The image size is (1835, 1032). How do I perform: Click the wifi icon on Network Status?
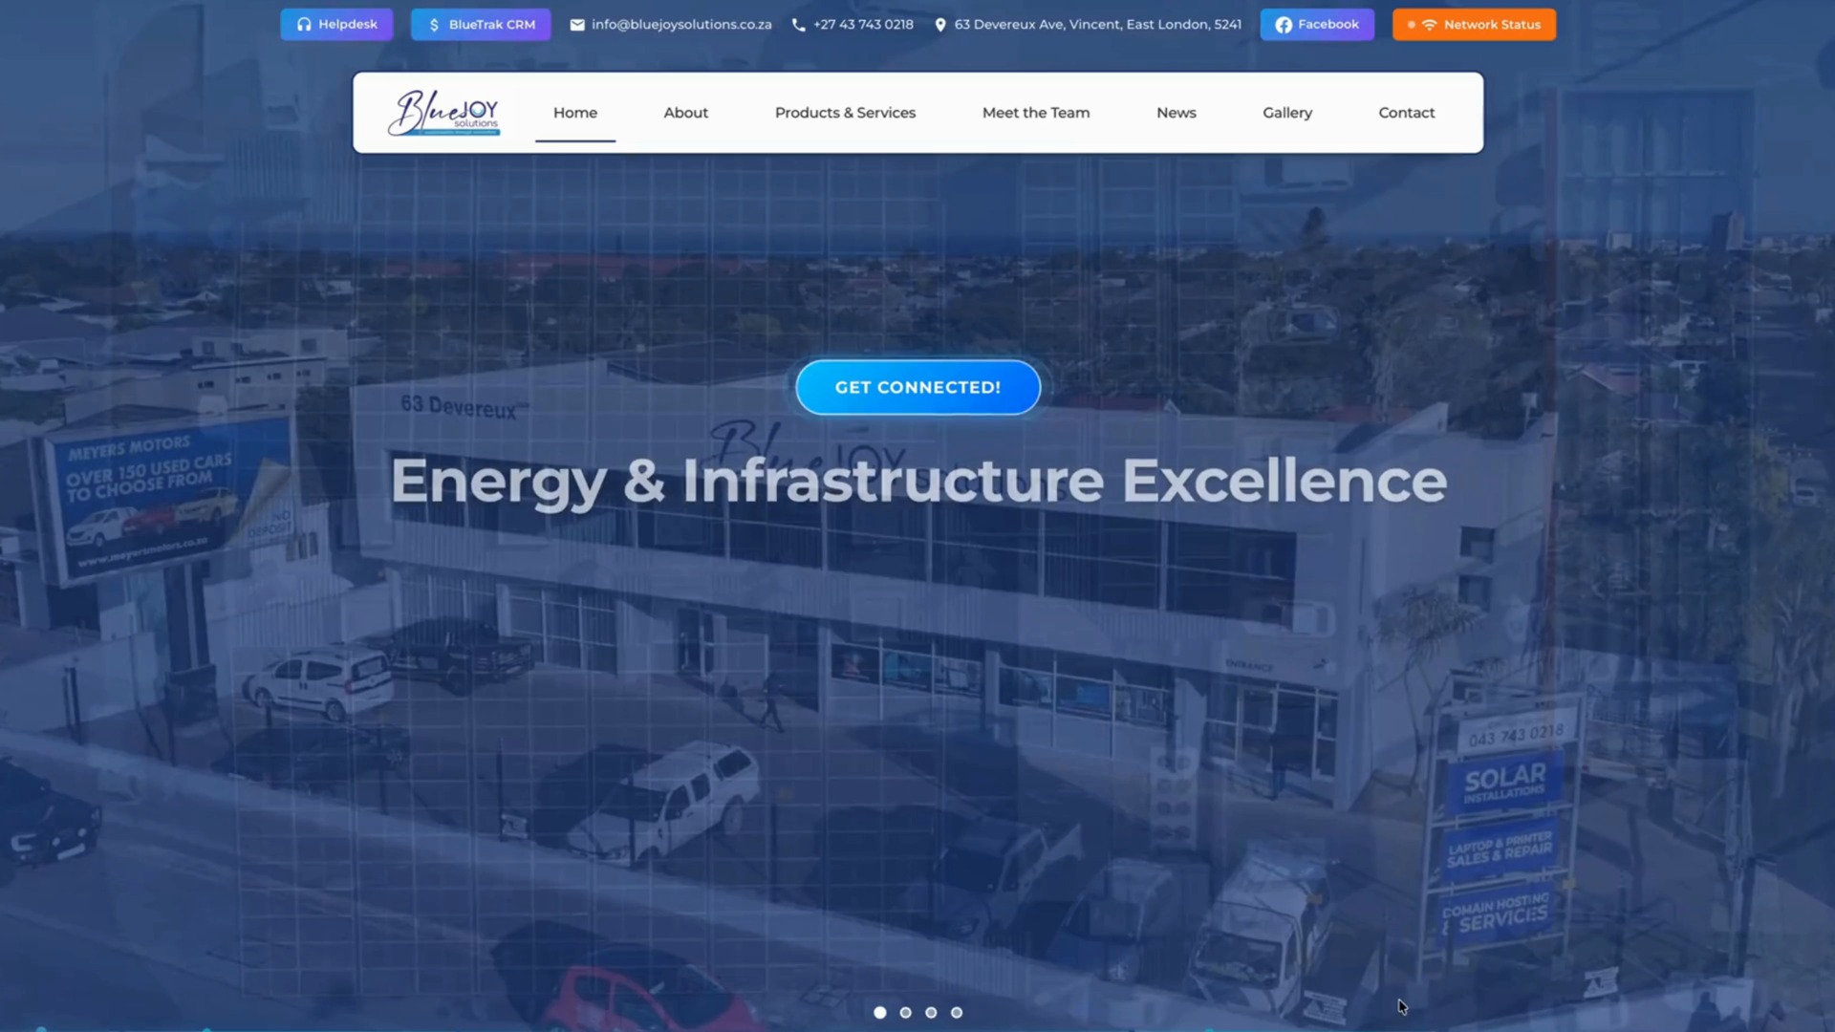[x=1429, y=25]
